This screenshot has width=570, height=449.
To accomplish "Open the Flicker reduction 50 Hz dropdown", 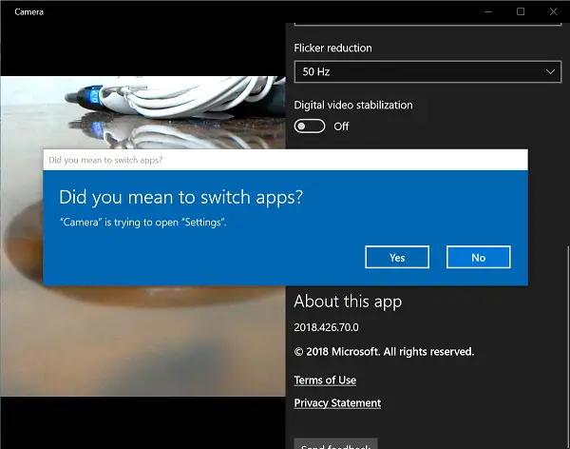I will [427, 71].
